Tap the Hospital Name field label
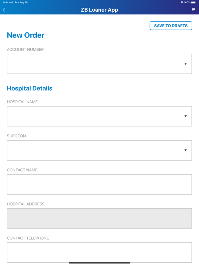The width and height of the screenshot is (199, 265). (22, 102)
